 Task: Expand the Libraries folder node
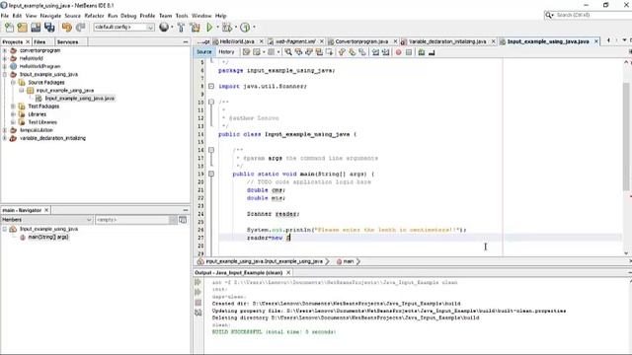[x=13, y=114]
